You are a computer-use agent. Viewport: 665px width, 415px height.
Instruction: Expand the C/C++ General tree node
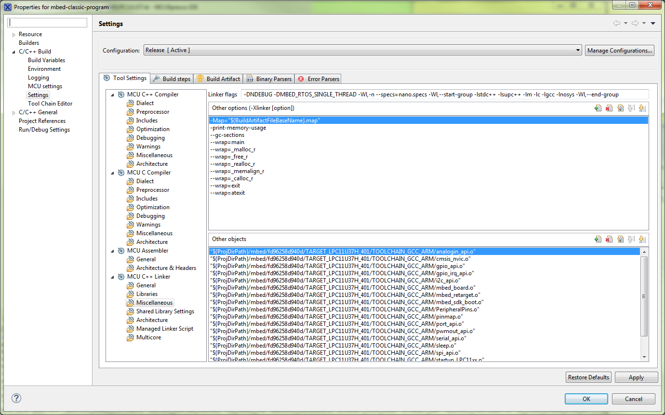(14, 112)
